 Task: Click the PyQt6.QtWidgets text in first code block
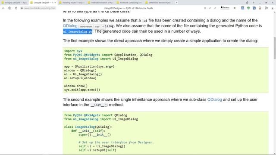tap(86, 55)
